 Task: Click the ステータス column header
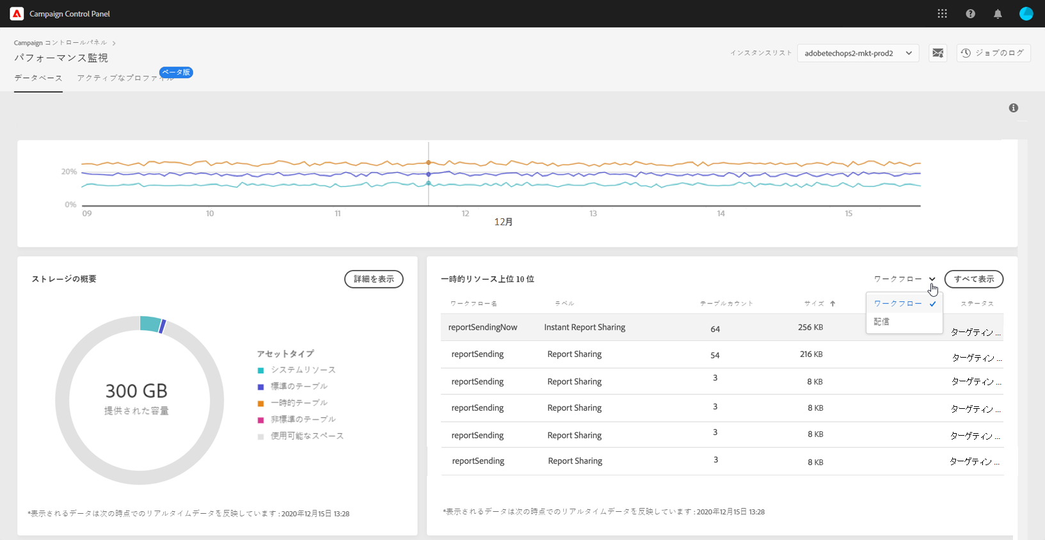(x=977, y=304)
